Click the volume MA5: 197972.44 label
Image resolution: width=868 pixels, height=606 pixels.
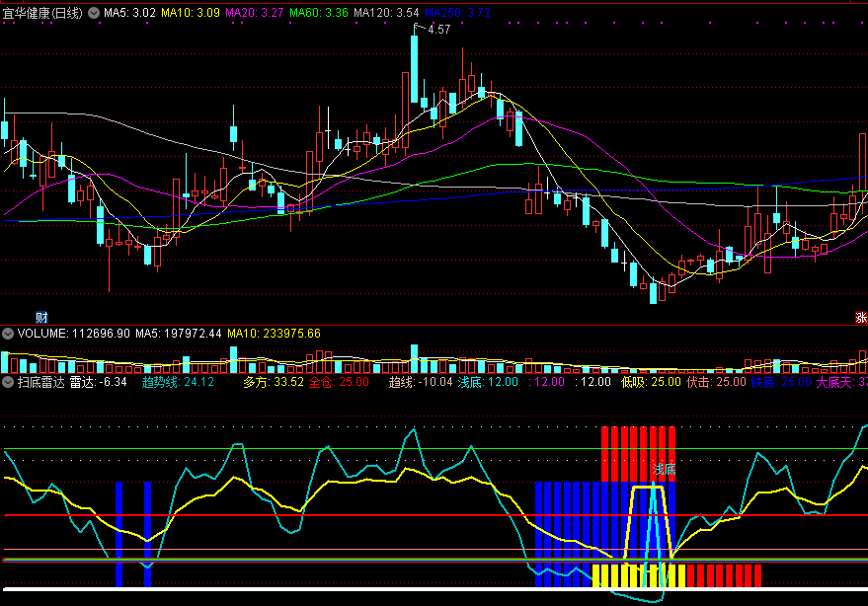179,334
